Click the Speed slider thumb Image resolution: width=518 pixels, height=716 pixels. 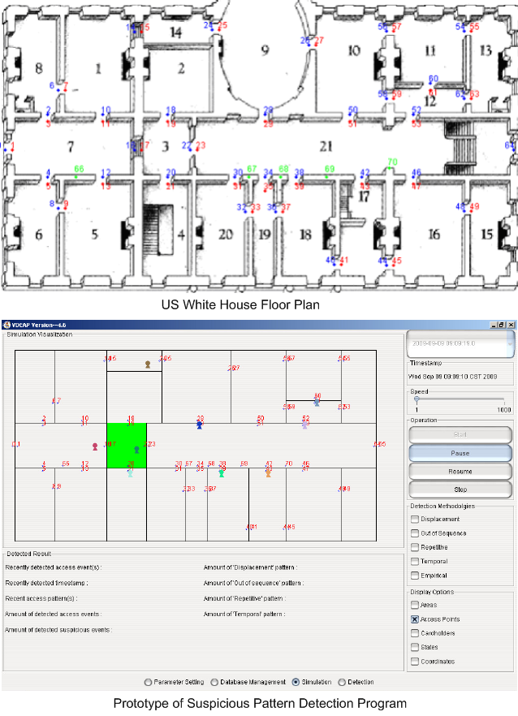click(x=417, y=399)
